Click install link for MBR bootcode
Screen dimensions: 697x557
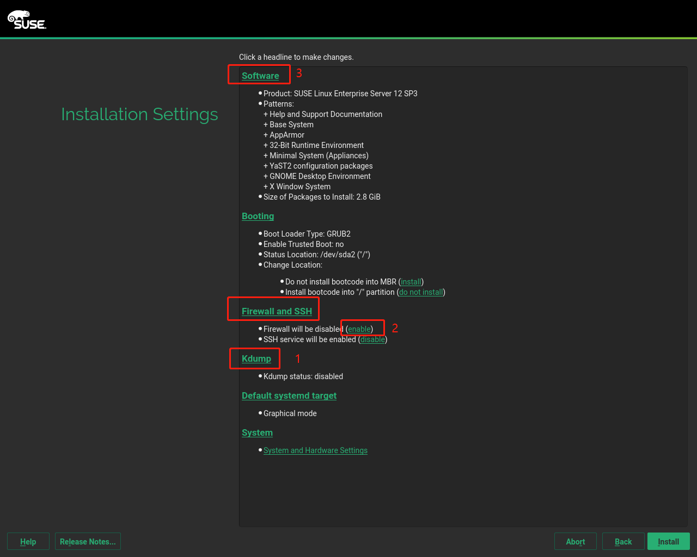411,282
